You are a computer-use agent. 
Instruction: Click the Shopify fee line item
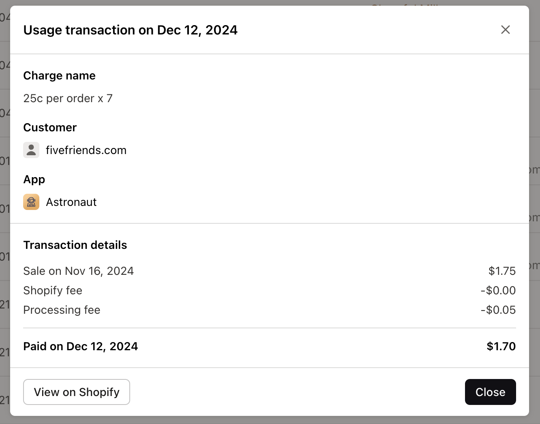[x=53, y=290]
